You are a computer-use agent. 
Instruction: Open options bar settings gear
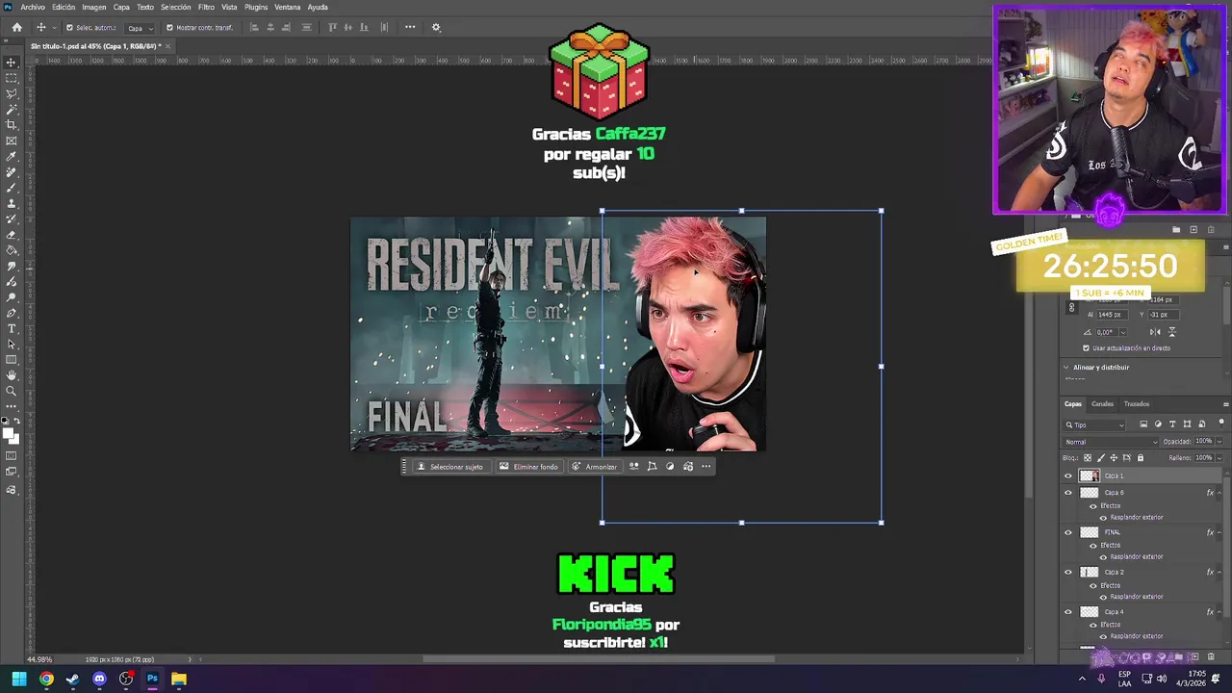pos(436,27)
